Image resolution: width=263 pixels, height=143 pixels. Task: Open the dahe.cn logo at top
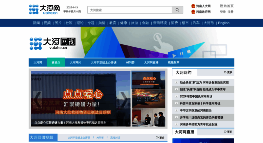[44, 9]
